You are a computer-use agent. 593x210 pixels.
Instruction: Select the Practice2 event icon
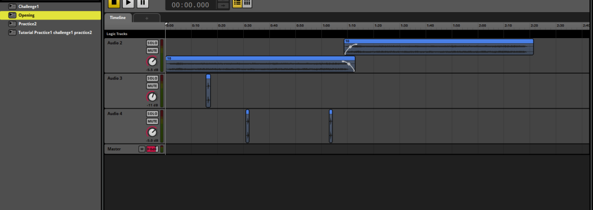click(13, 24)
